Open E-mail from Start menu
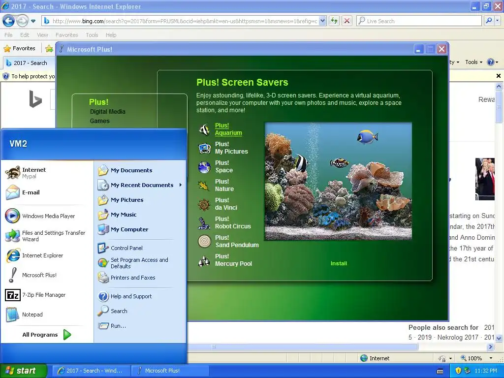 47,192
